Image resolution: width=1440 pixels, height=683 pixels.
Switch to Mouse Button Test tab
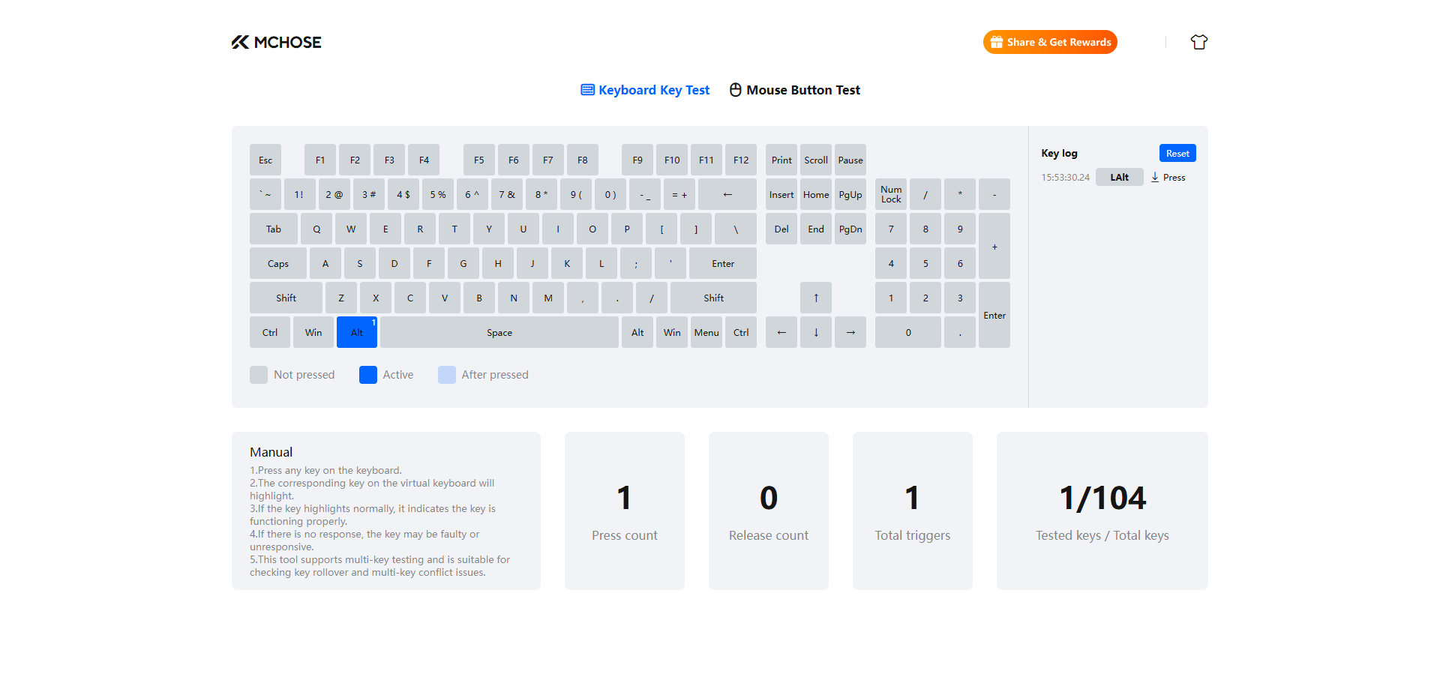795,90
